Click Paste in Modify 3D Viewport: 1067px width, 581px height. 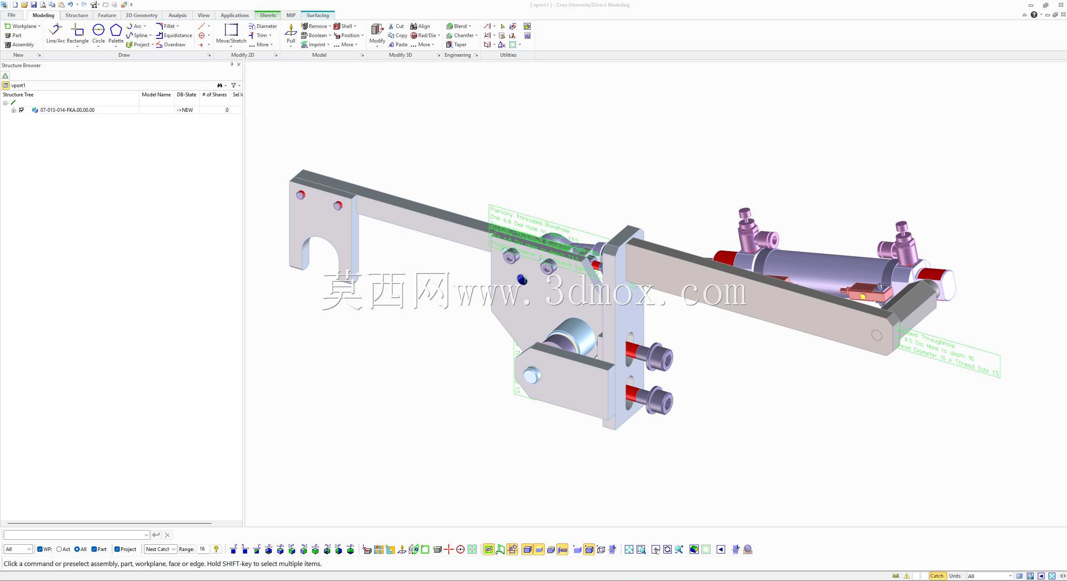coord(397,45)
